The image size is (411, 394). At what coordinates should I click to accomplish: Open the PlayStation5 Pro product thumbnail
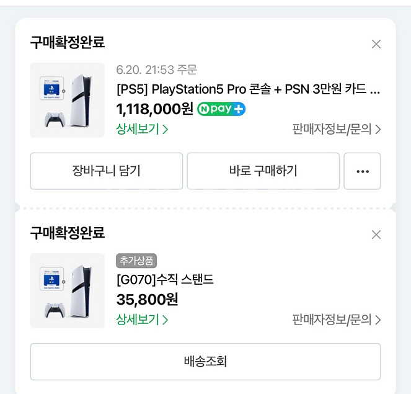pyautogui.click(x=68, y=100)
